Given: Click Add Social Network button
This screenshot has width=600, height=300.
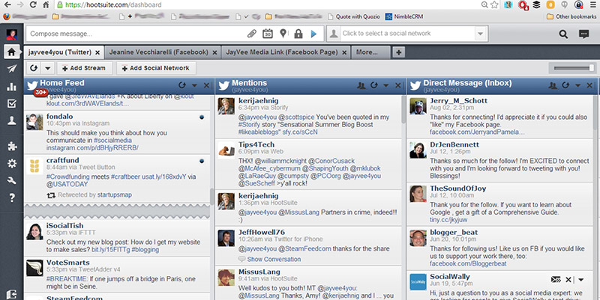Looking at the screenshot, I should (156, 68).
